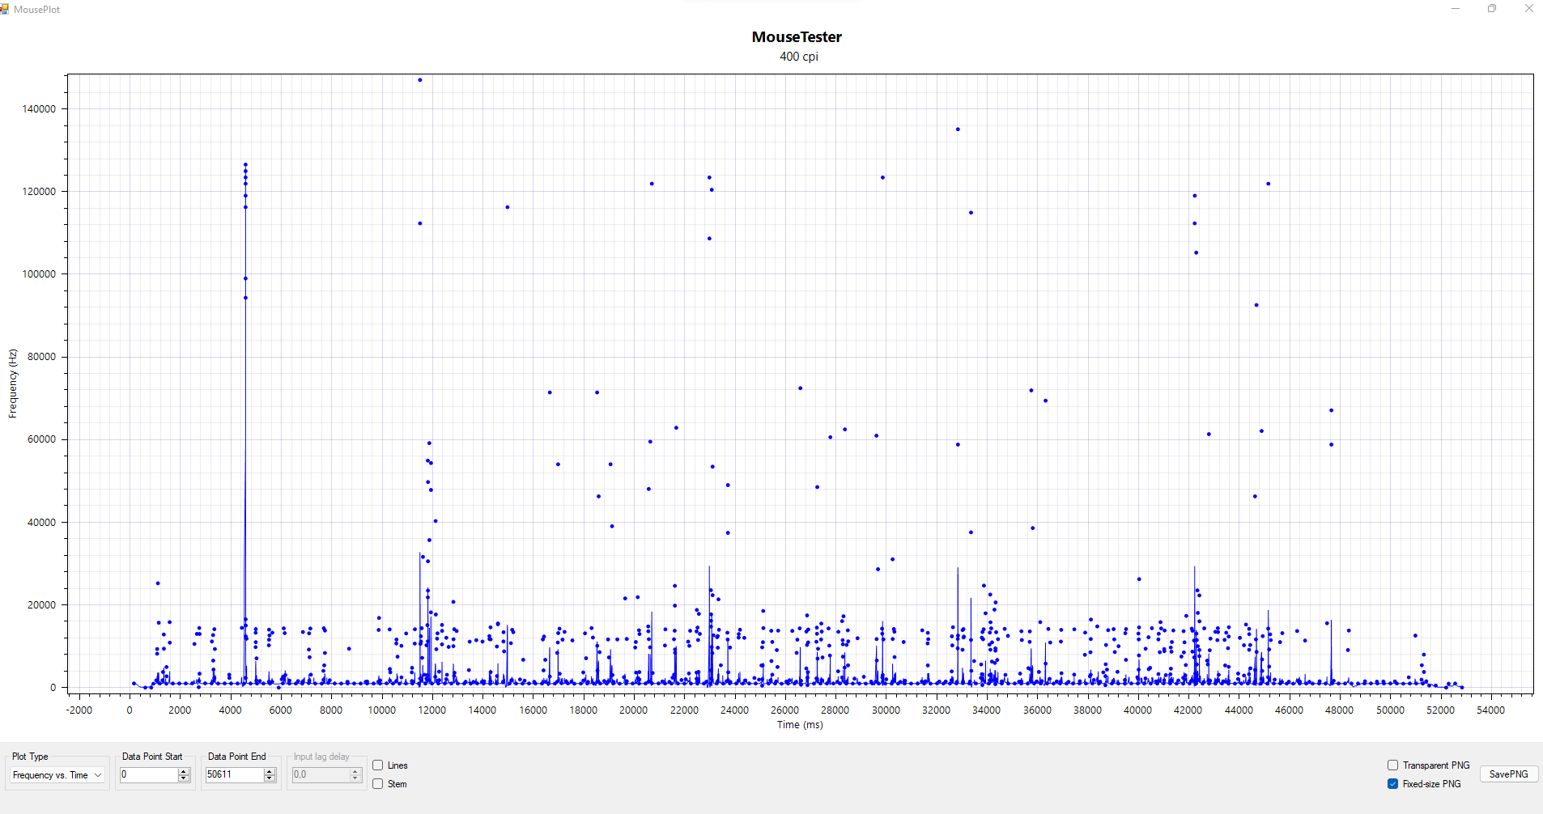Screen dimensions: 1543x814
Task: Click the MousePlot app icon in title bar
Action: point(5,9)
